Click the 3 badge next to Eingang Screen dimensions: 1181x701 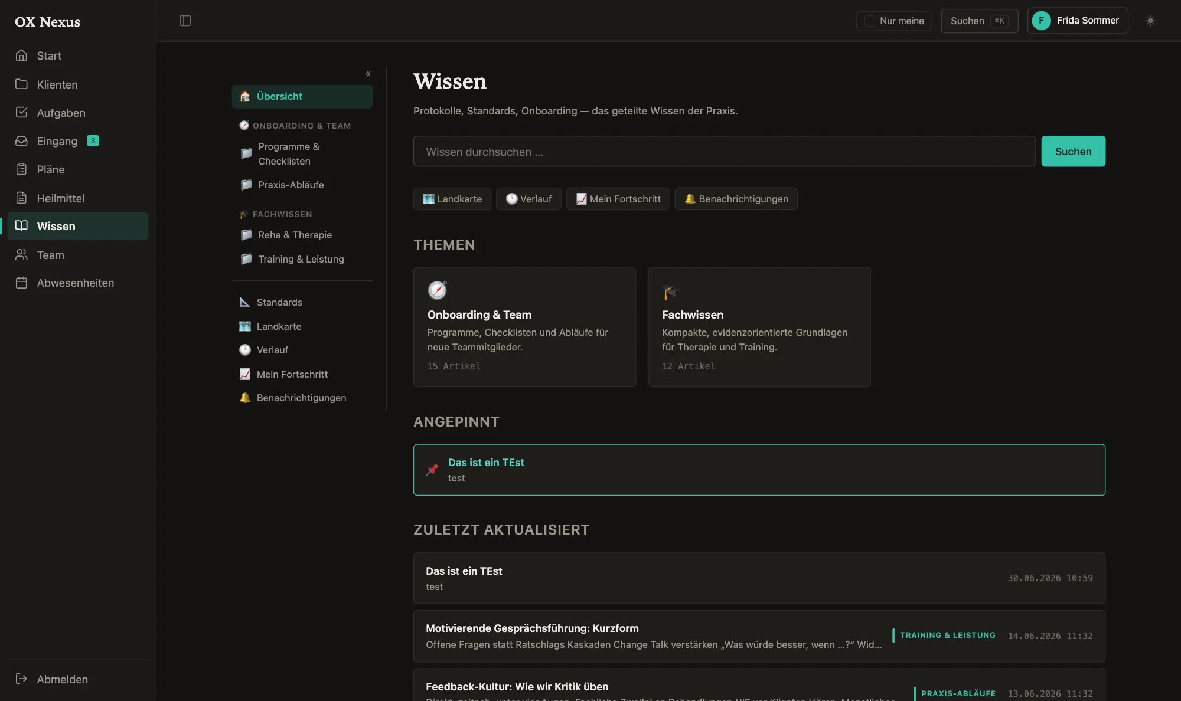point(93,140)
